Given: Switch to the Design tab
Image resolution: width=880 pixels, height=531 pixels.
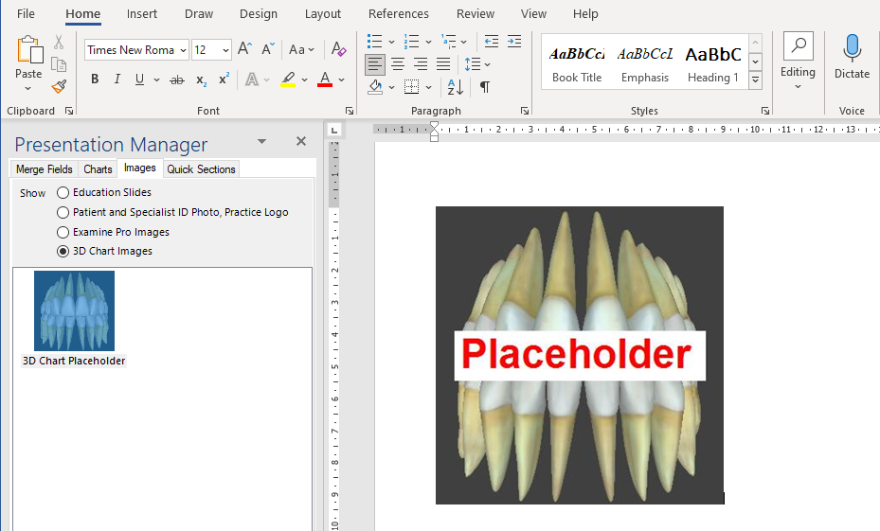Looking at the screenshot, I should pos(259,14).
